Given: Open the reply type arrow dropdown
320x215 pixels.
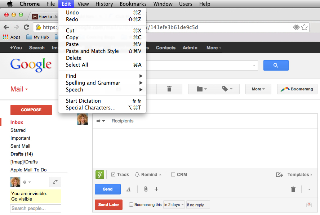Looking at the screenshot, I should [x=101, y=121].
